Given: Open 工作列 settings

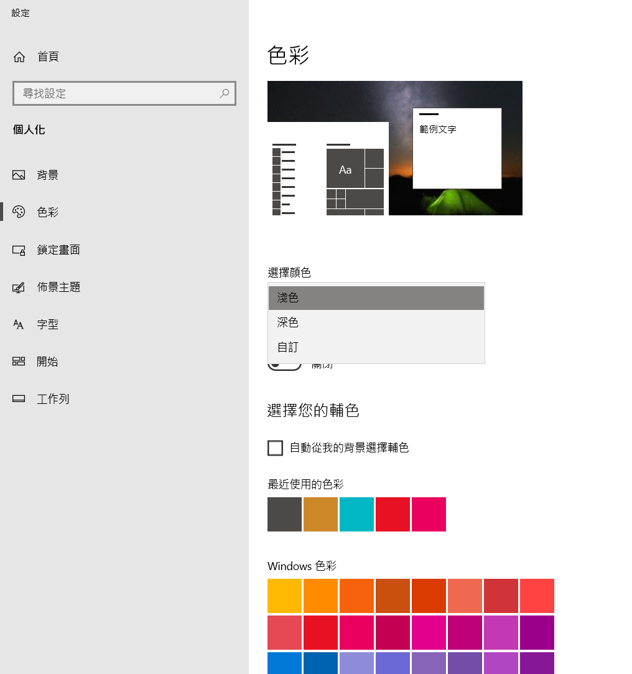Looking at the screenshot, I should point(124,398).
